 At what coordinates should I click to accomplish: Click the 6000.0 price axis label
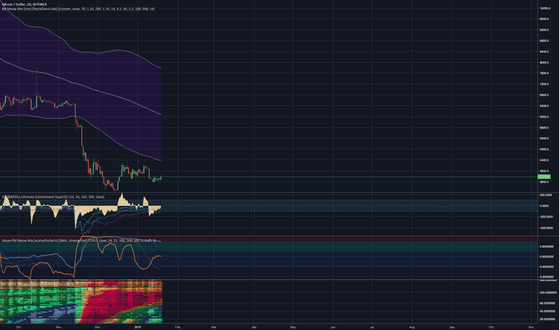click(544, 116)
